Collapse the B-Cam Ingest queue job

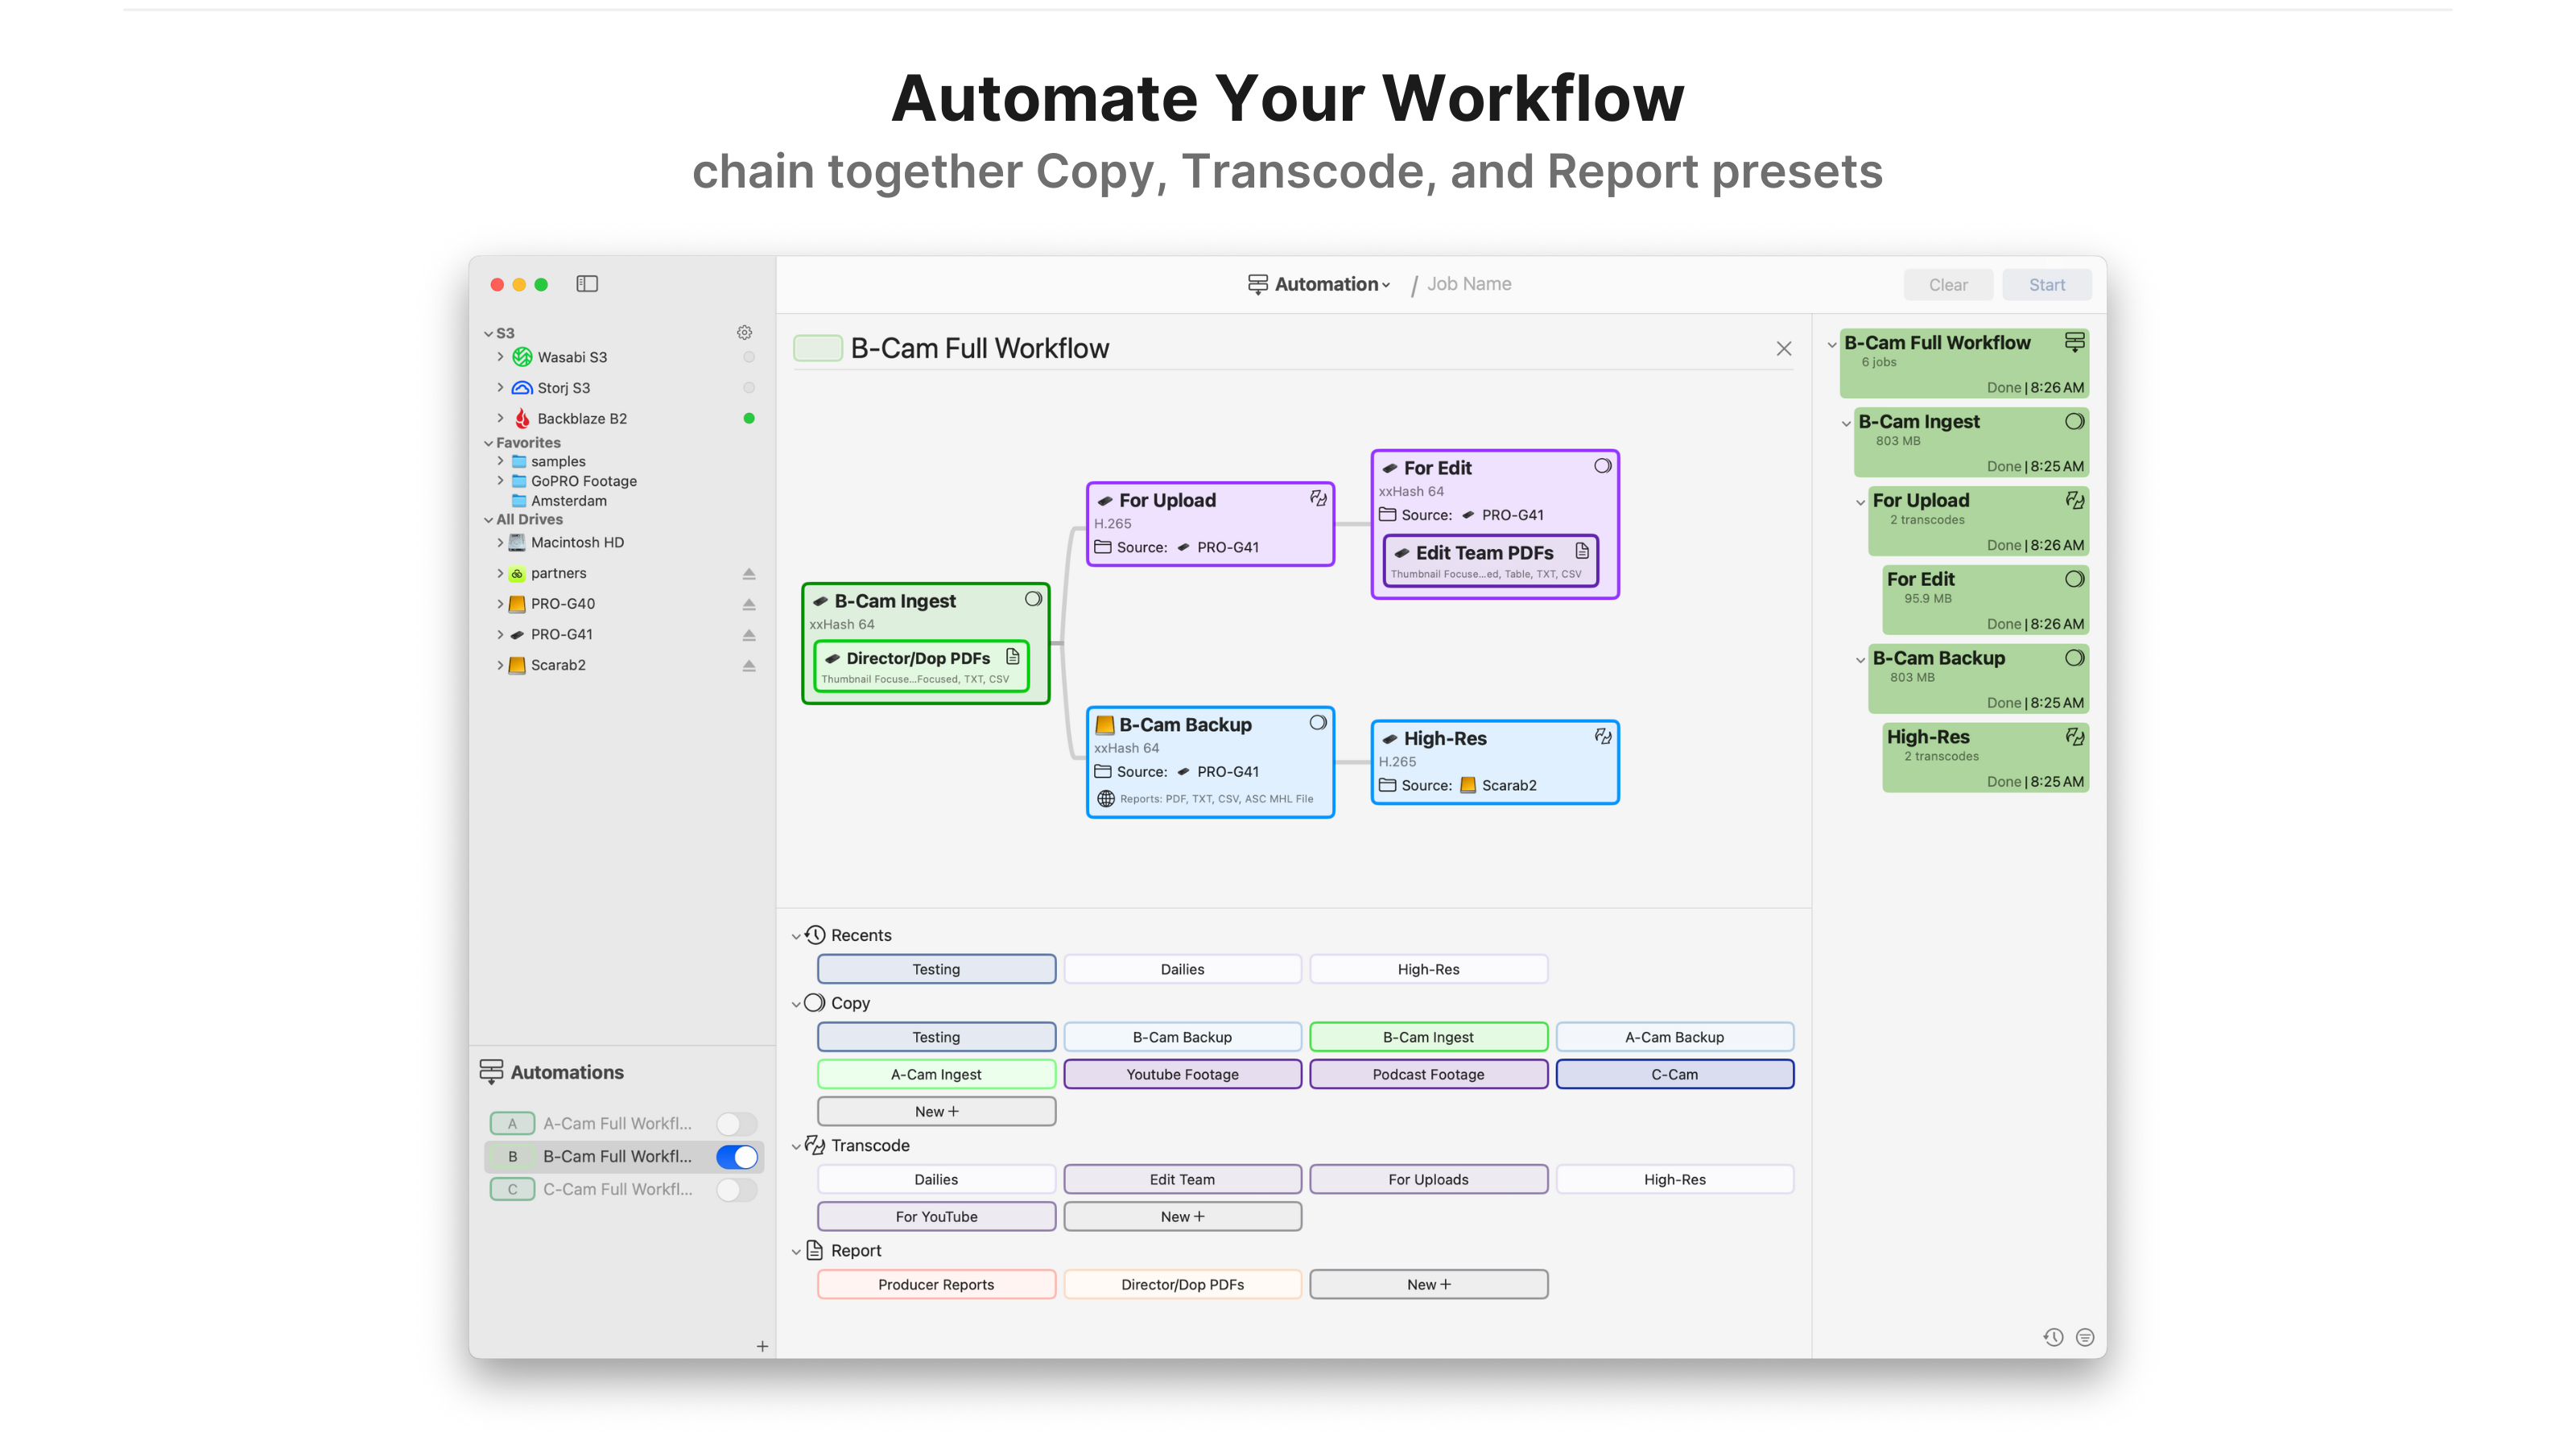[x=1845, y=423]
